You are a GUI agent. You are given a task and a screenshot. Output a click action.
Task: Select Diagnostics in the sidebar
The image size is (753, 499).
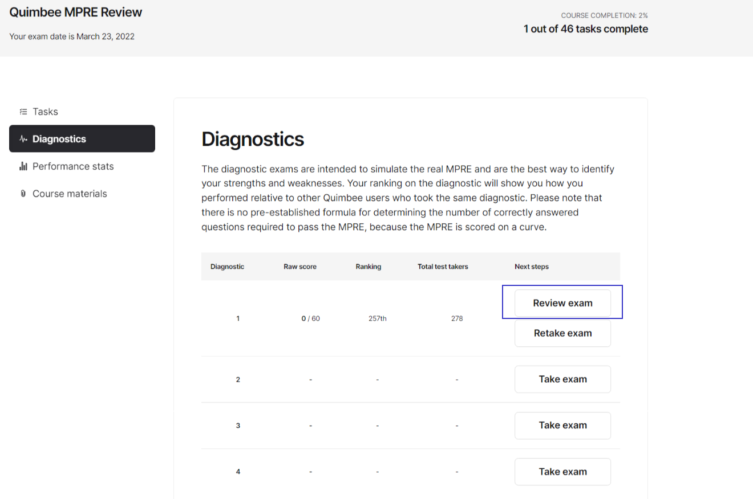pos(82,139)
